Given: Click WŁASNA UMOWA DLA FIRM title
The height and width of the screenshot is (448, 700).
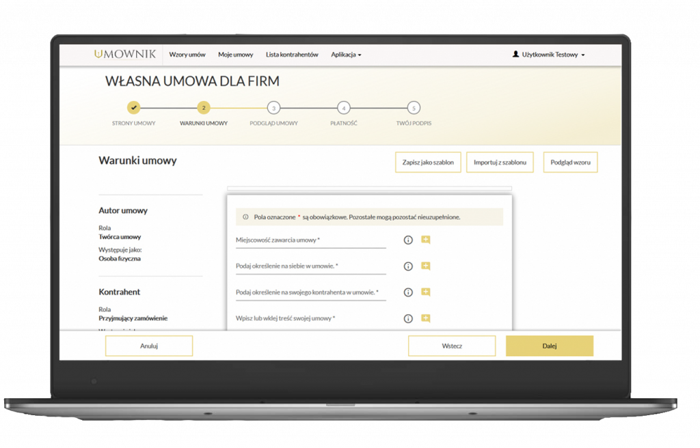Looking at the screenshot, I should [x=192, y=81].
